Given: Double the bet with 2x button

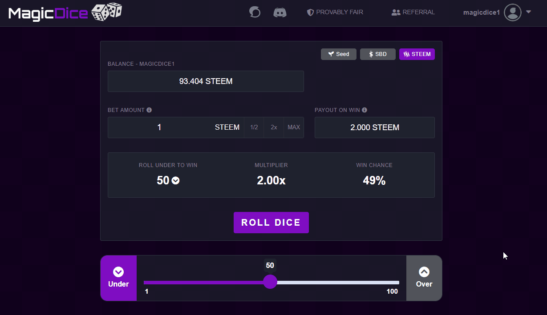Looking at the screenshot, I should point(274,128).
